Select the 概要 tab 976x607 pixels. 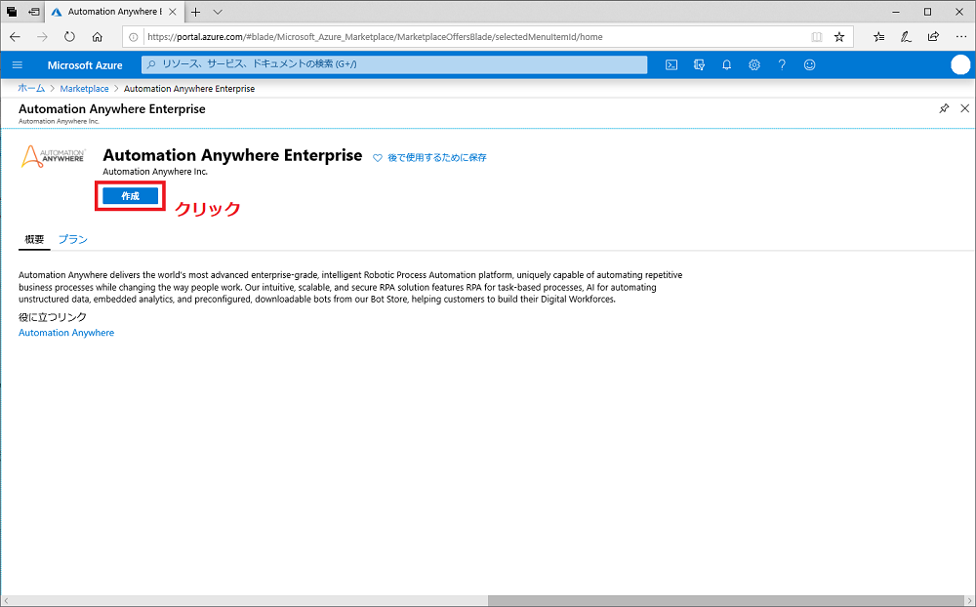(x=34, y=240)
